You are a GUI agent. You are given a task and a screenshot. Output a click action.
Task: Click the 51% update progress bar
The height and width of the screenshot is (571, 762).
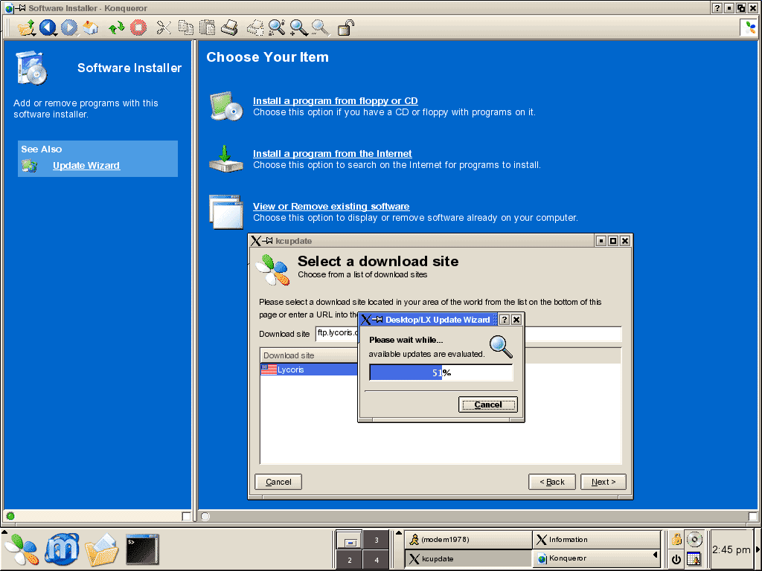click(x=441, y=372)
